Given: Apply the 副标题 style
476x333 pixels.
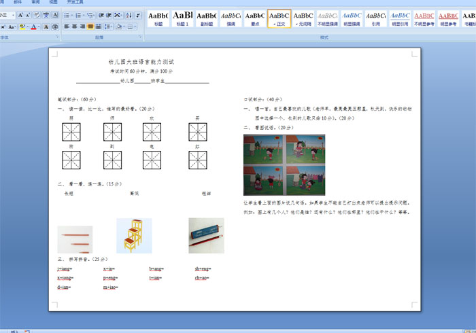Looking at the screenshot, I should click(207, 18).
